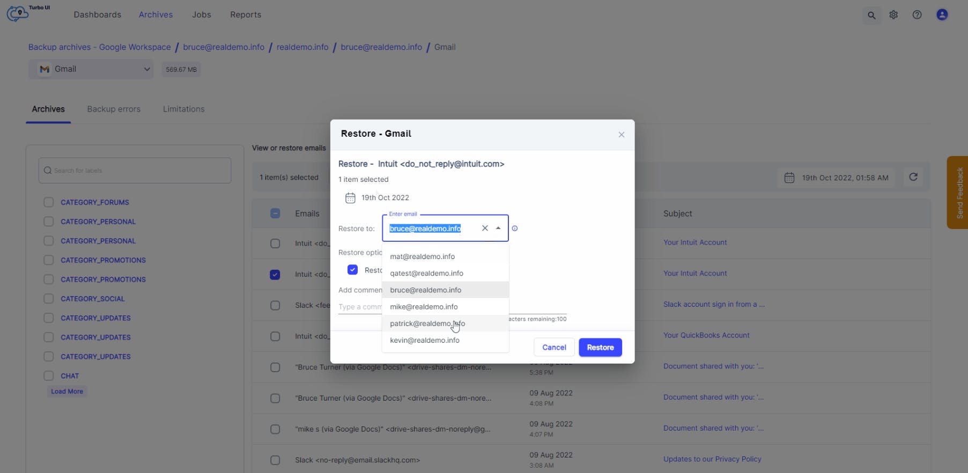Uncheck the restore option checkbox in dialog
The width and height of the screenshot is (968, 473).
click(x=352, y=270)
